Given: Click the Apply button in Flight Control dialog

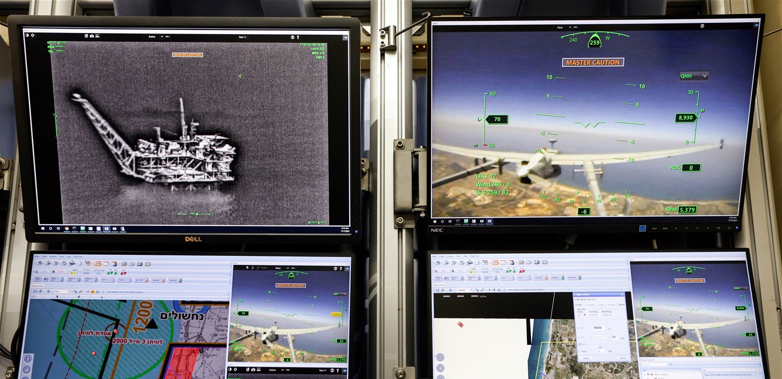Looking at the screenshot, I should [586, 358].
